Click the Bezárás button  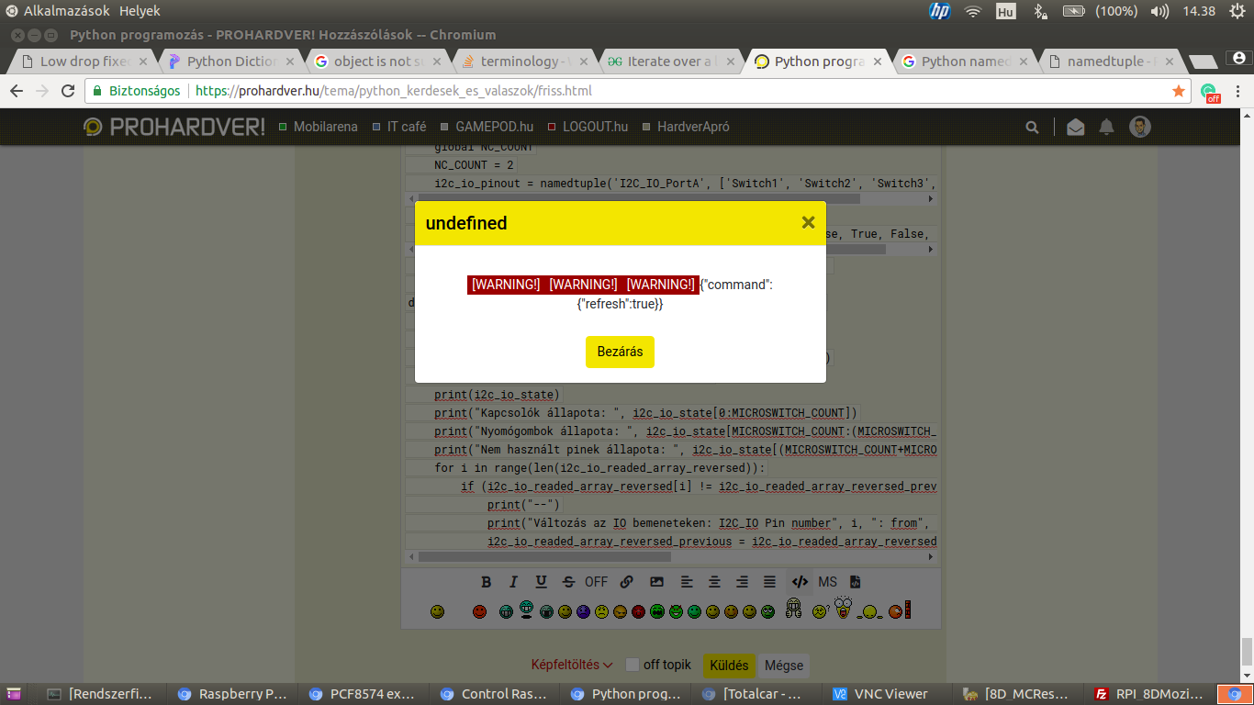point(620,352)
